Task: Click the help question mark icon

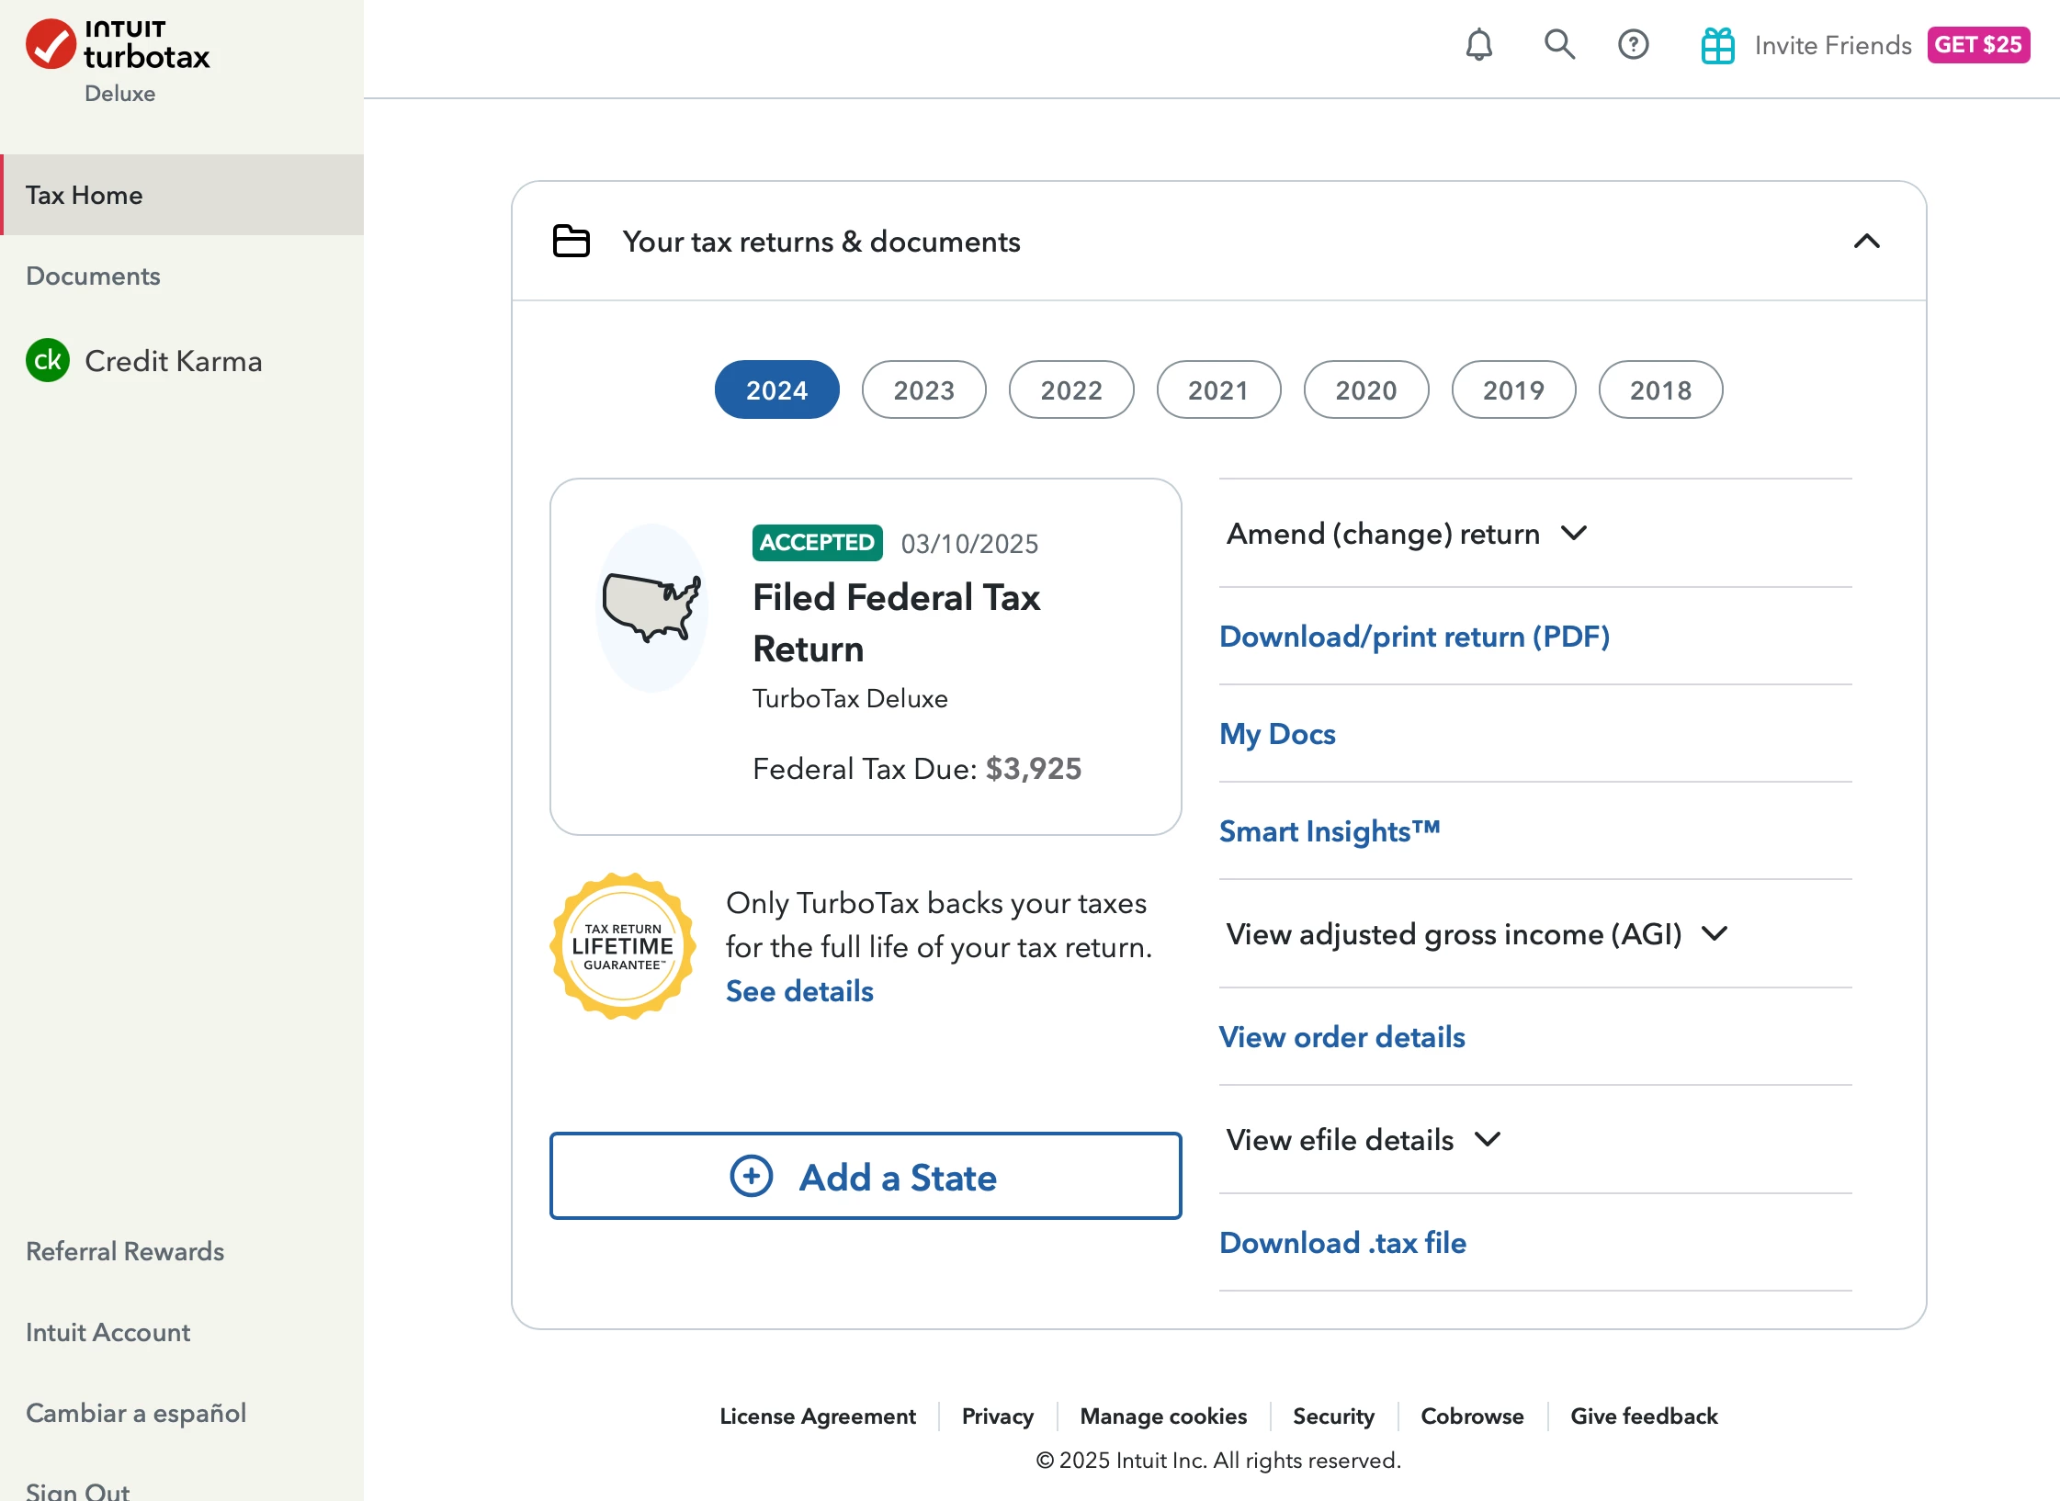Action: (1633, 44)
